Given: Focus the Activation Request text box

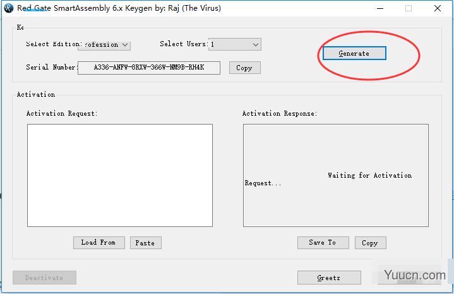Looking at the screenshot, I should pyautogui.click(x=120, y=175).
